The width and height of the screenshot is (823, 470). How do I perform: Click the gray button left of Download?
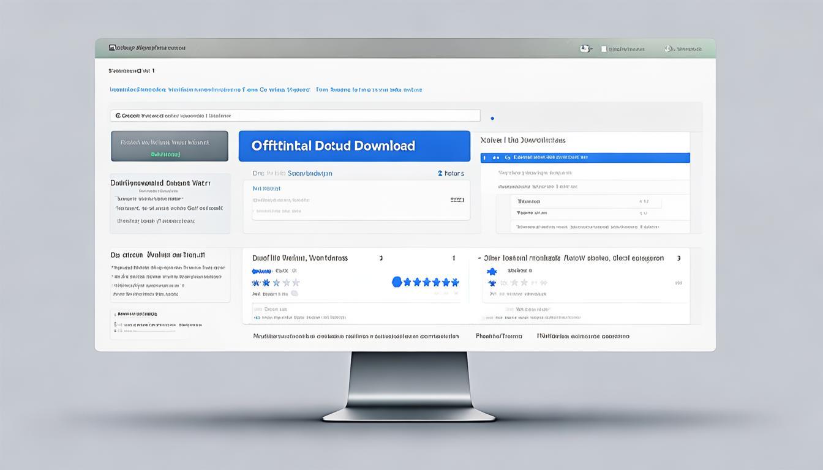[170, 146]
